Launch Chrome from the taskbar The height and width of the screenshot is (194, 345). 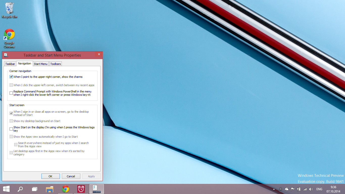[x=65, y=189]
